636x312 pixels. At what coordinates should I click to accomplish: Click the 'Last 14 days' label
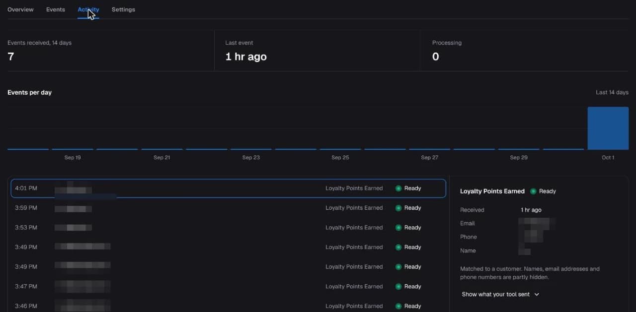[x=612, y=92]
